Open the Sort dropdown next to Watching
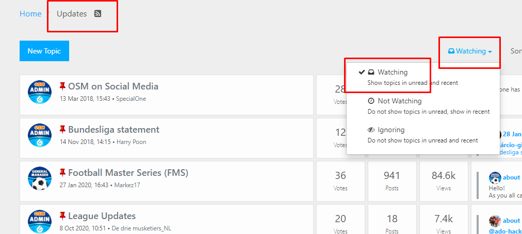The width and height of the screenshot is (522, 234). pos(516,51)
